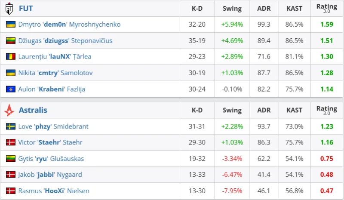
Task: Click the Swedish flag beside phzy
Action: pos(11,126)
